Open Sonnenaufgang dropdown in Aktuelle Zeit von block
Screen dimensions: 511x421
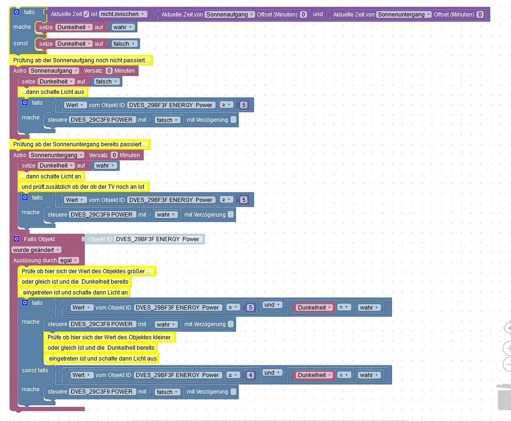click(x=230, y=14)
